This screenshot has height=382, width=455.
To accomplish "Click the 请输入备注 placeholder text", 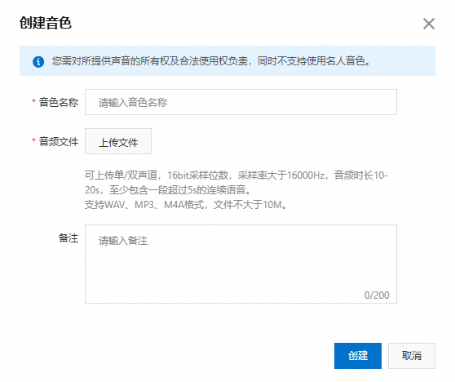I will point(123,241).
